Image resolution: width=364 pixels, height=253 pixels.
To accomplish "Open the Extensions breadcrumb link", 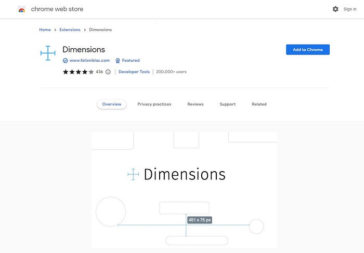I will (70, 30).
